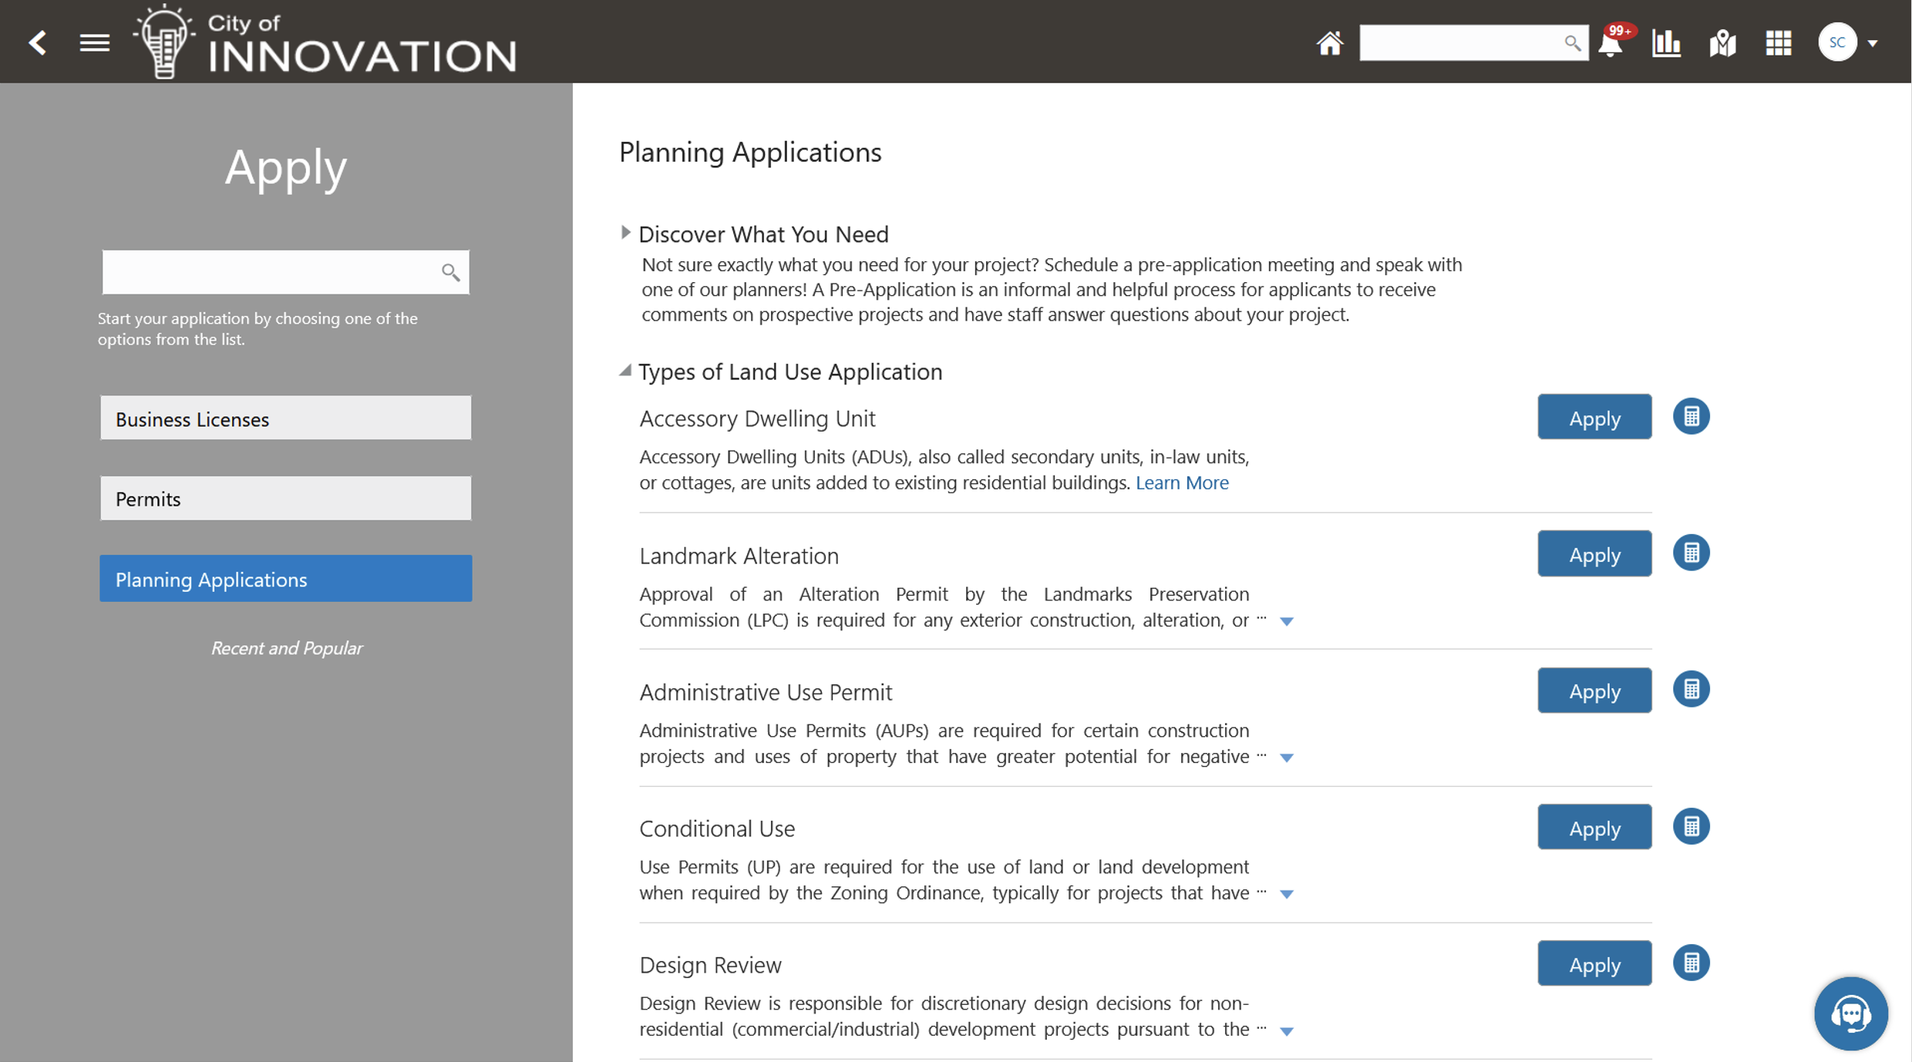Open the fee calculator for Landmark Alteration

click(x=1692, y=553)
